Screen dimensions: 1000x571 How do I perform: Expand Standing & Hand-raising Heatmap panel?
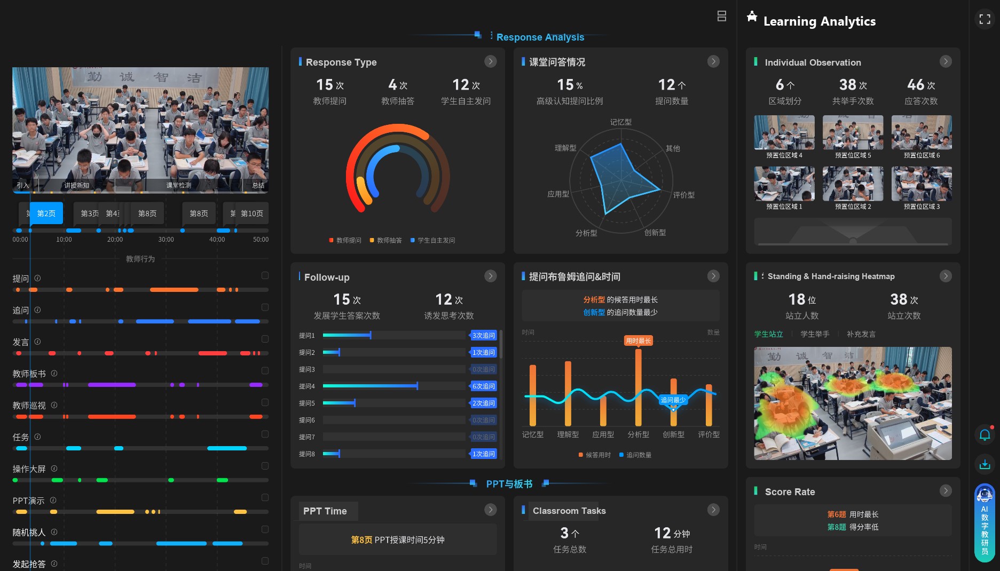click(x=946, y=276)
